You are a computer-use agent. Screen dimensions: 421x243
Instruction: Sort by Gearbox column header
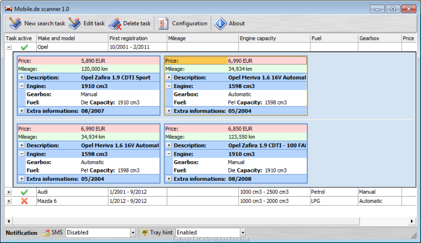click(x=380, y=38)
